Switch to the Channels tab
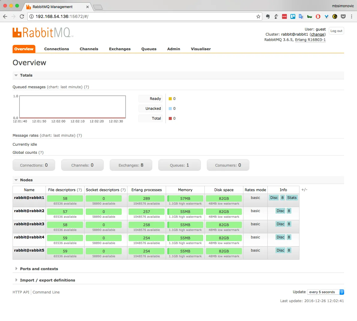Viewport: 357px width, 321px height. click(89, 49)
